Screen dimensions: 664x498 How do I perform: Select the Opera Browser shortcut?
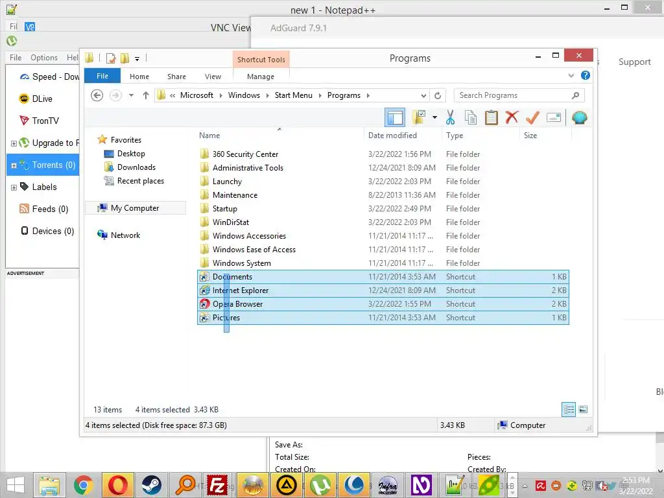[383, 303]
